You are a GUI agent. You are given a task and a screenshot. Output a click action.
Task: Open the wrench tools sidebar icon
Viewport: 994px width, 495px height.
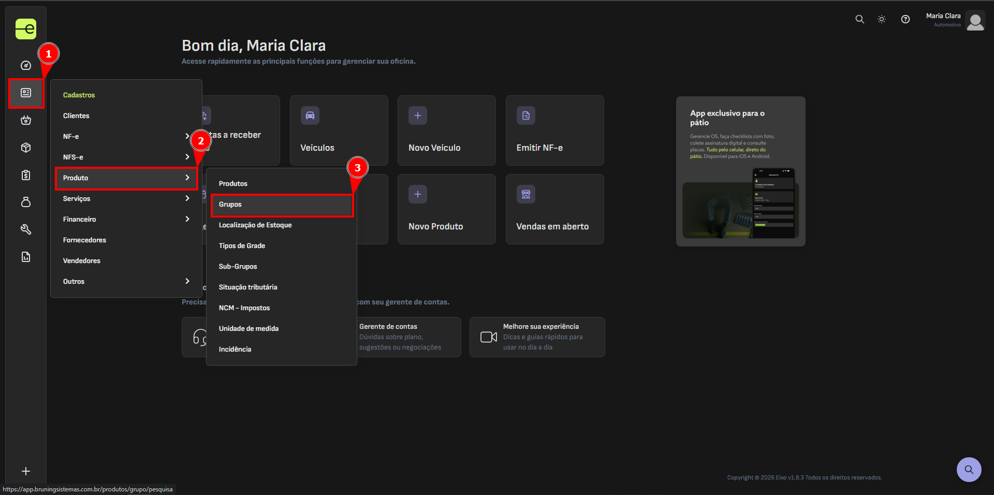point(26,229)
